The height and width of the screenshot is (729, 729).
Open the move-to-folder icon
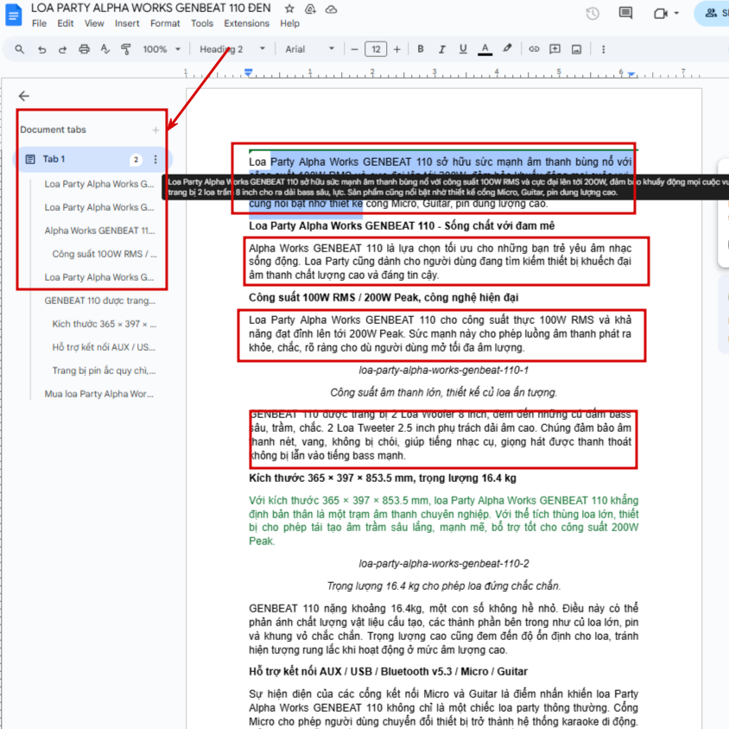coord(310,9)
